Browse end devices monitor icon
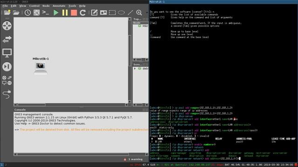 7,53
